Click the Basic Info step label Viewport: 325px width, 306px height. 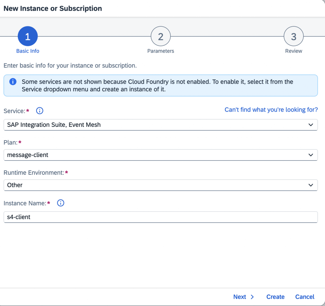(28, 51)
